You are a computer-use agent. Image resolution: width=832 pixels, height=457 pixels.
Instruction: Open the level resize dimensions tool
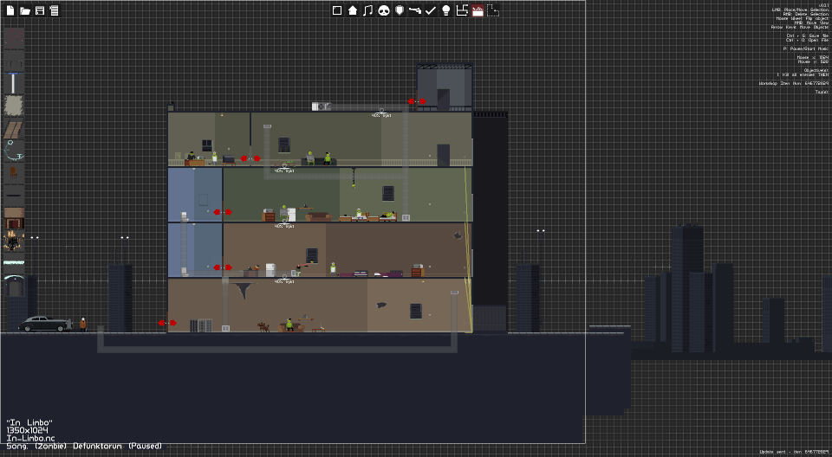462,10
